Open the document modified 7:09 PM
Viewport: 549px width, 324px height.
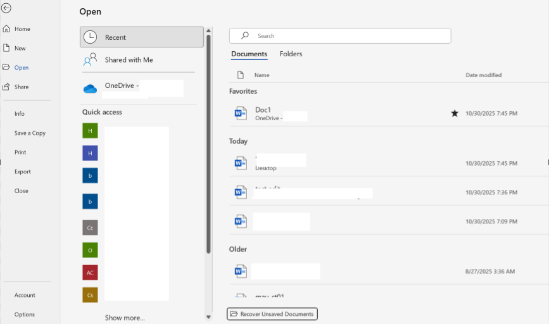click(389, 221)
